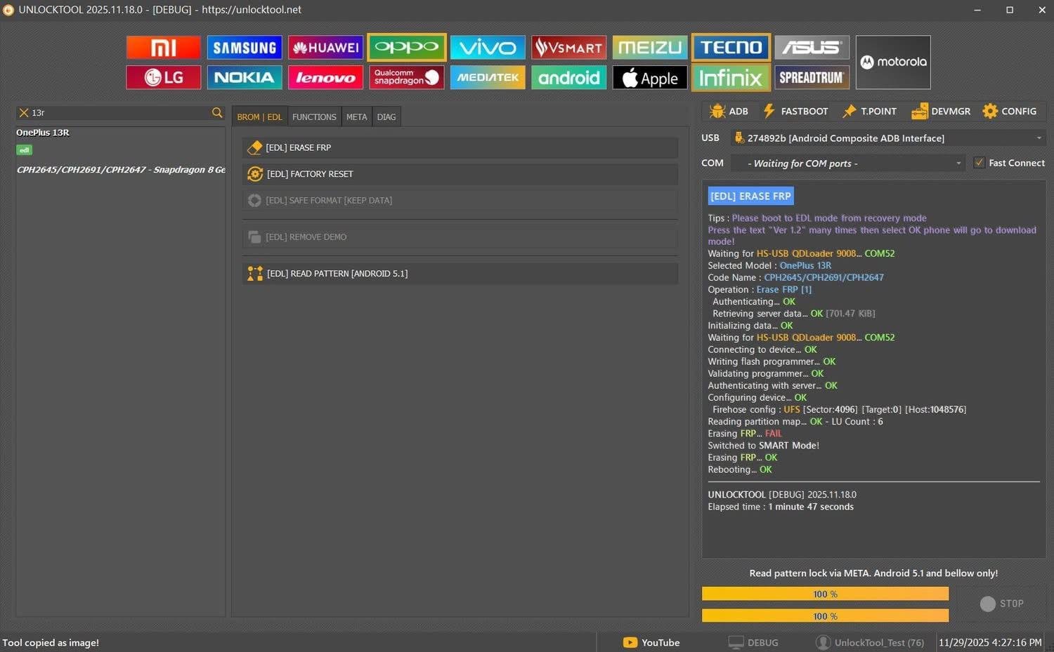This screenshot has width=1054, height=652.
Task: Open the Motorola brand tile
Action: pyautogui.click(x=893, y=62)
